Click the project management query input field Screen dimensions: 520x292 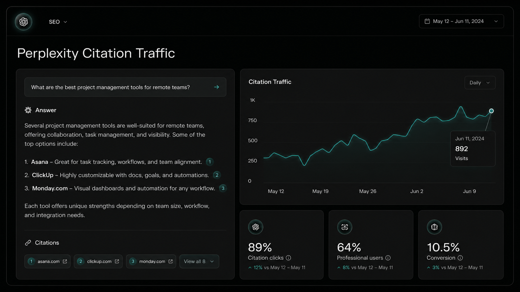click(x=125, y=87)
